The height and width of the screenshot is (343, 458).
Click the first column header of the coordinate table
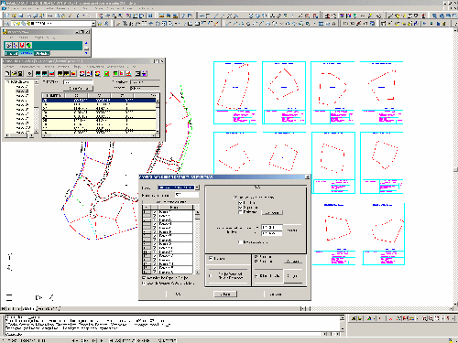click(x=53, y=95)
